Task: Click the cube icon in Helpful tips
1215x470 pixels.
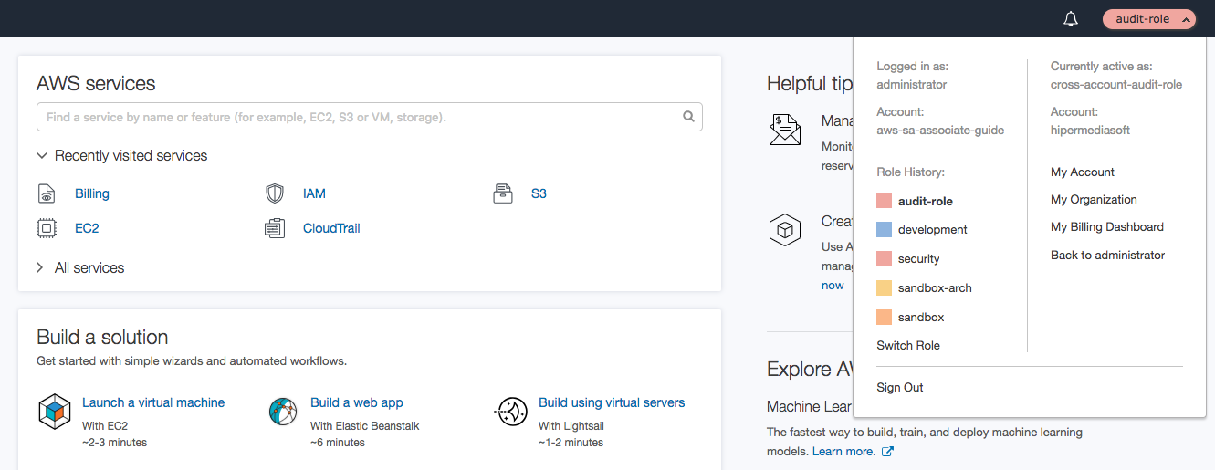Action: (x=784, y=230)
